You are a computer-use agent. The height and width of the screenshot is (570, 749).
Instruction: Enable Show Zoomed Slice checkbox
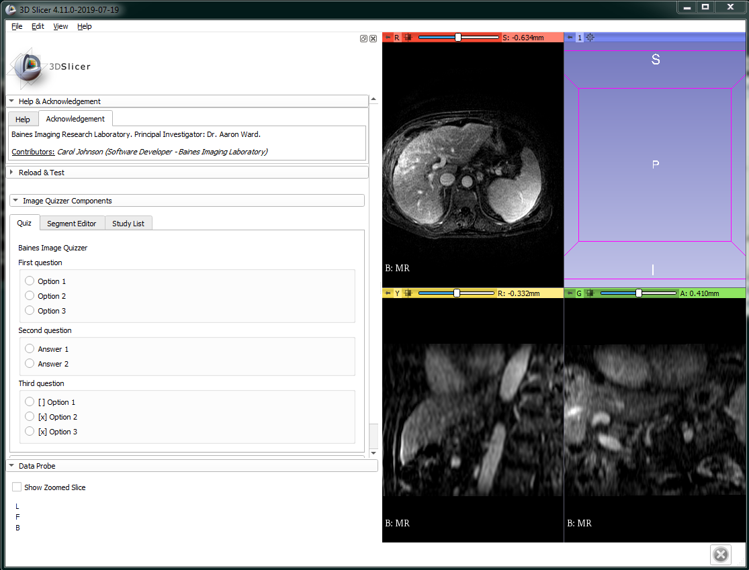17,487
